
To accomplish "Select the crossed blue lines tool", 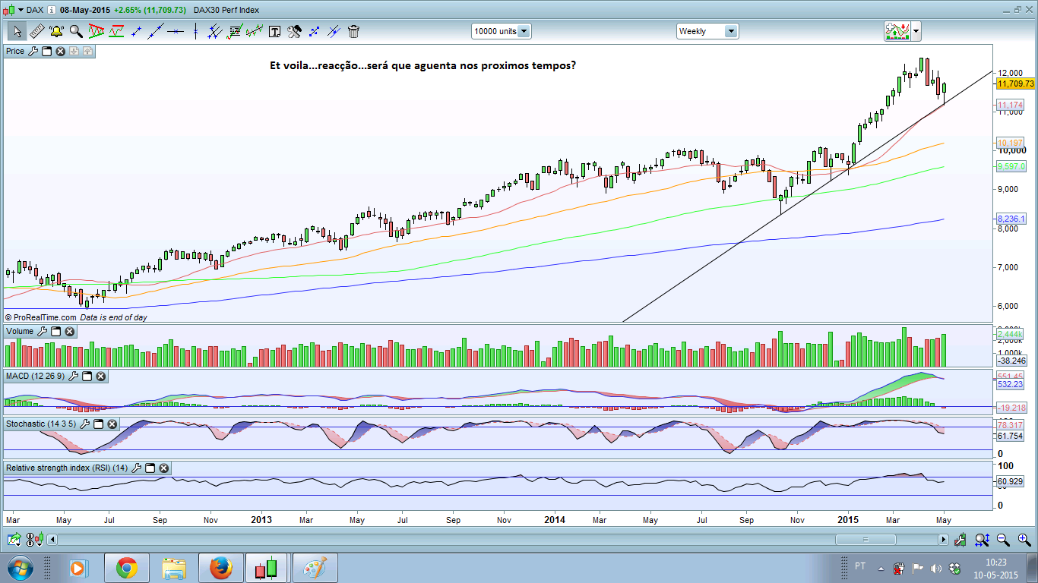I will pyautogui.click(x=334, y=31).
